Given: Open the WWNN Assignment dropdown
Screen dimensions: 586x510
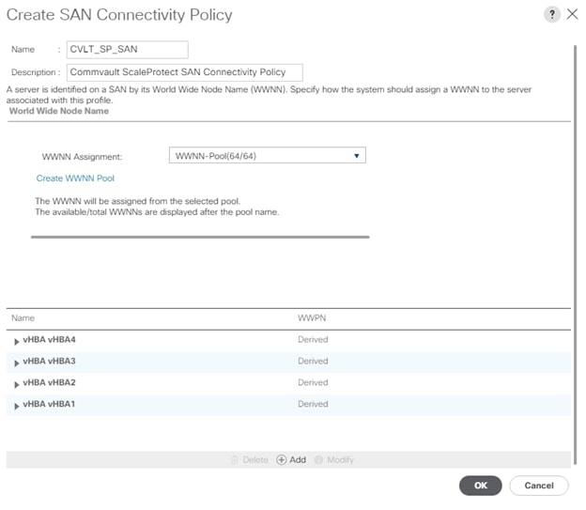Looking at the screenshot, I should [x=267, y=156].
